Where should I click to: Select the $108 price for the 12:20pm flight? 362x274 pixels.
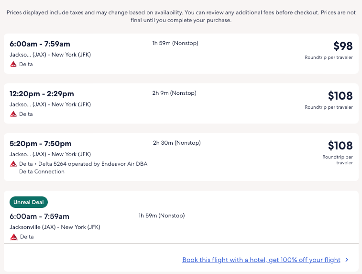click(x=340, y=96)
